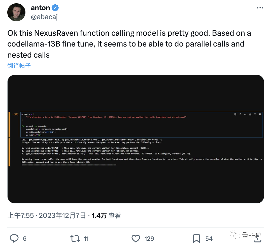Insert a cell above the current one
Screen dimensions: 270x247
click(x=250, y=114)
